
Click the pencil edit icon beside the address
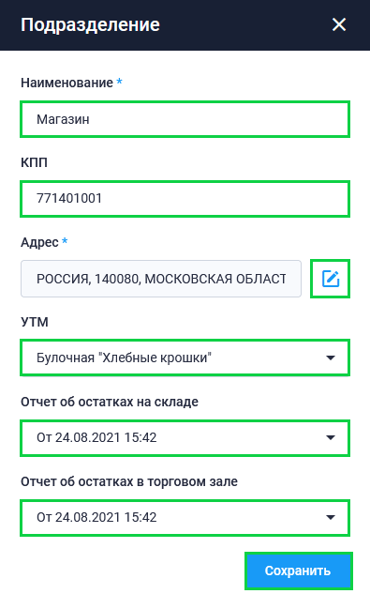pos(331,279)
